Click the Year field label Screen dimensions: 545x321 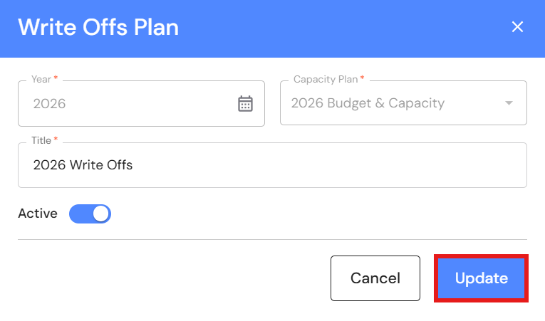[41, 79]
